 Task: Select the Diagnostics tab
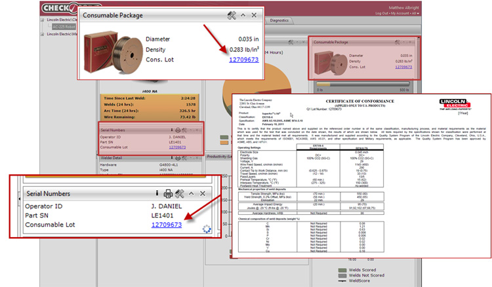pos(279,20)
